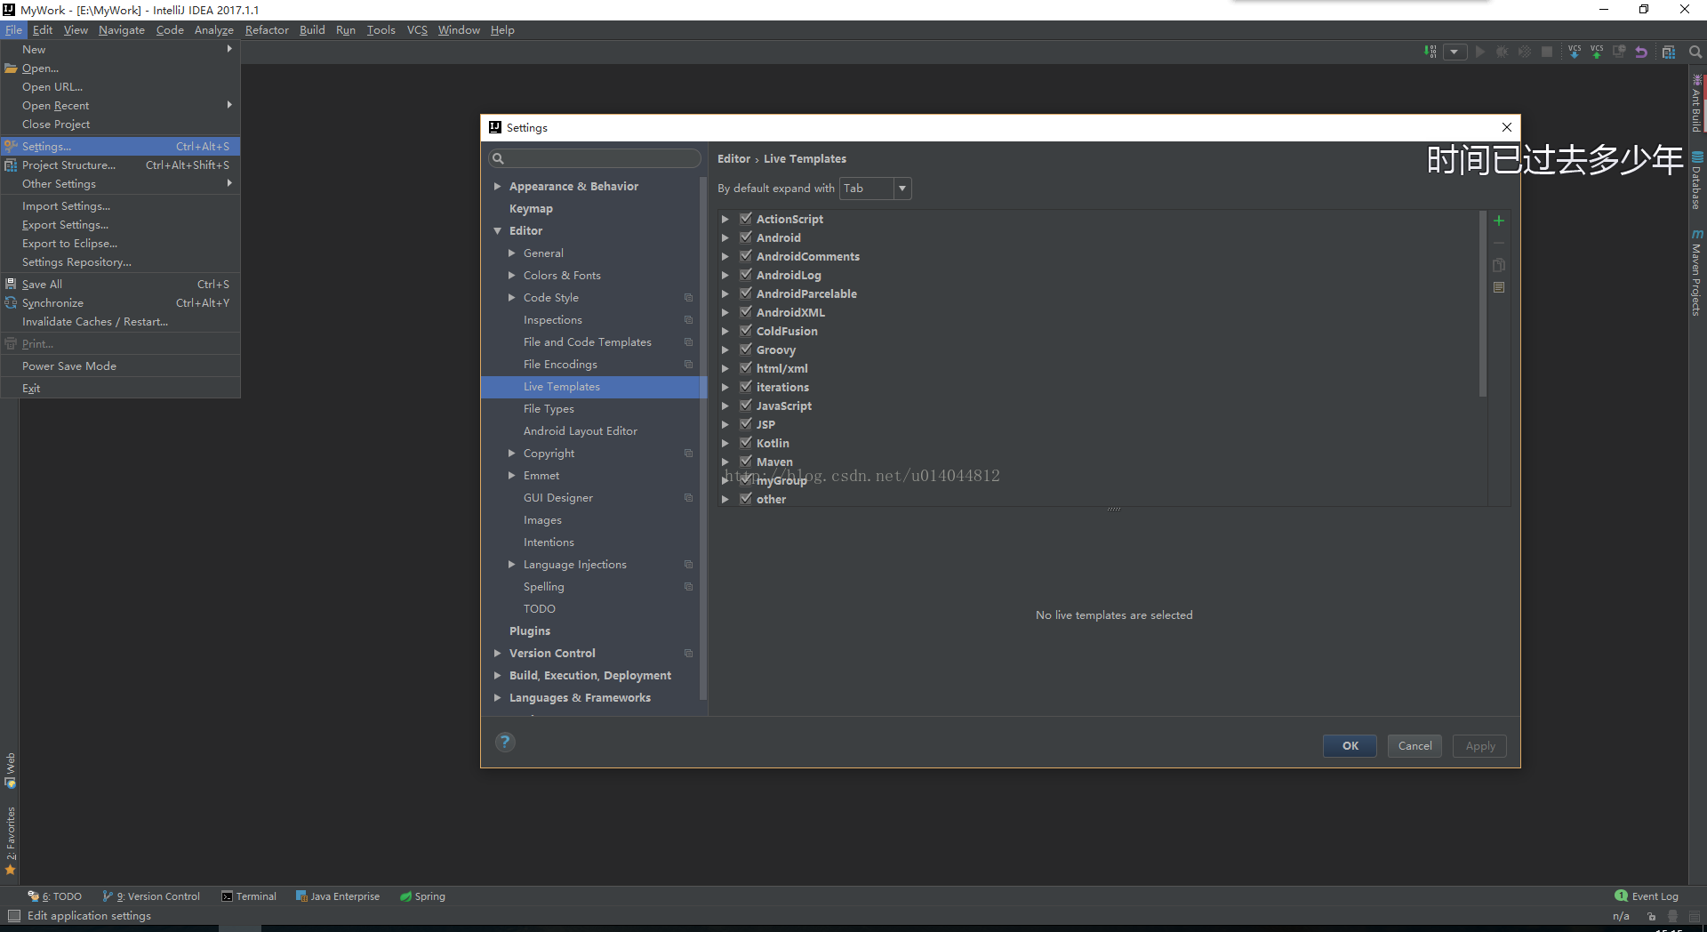Toggle the iterations template group checkbox

pyautogui.click(x=746, y=387)
